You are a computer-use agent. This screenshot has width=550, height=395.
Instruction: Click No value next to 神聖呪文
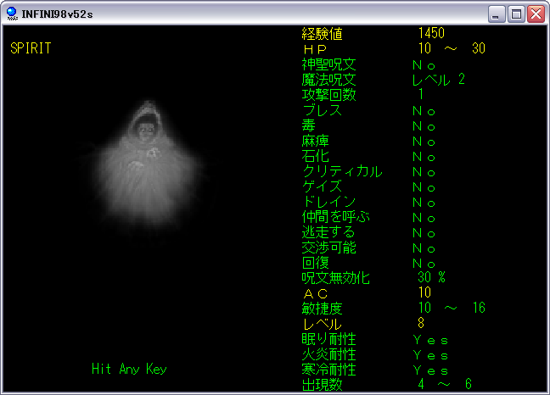click(424, 65)
